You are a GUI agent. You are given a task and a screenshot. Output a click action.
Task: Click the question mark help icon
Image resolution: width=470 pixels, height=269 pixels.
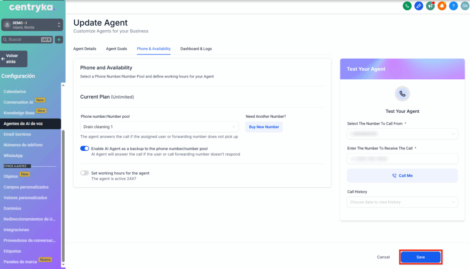tap(453, 6)
